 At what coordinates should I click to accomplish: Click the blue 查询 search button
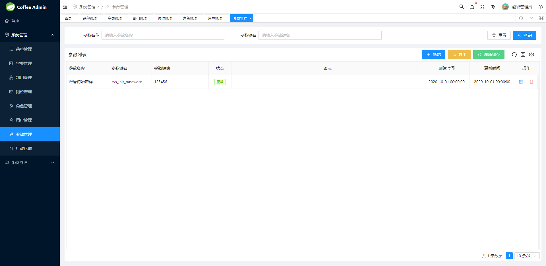point(524,35)
